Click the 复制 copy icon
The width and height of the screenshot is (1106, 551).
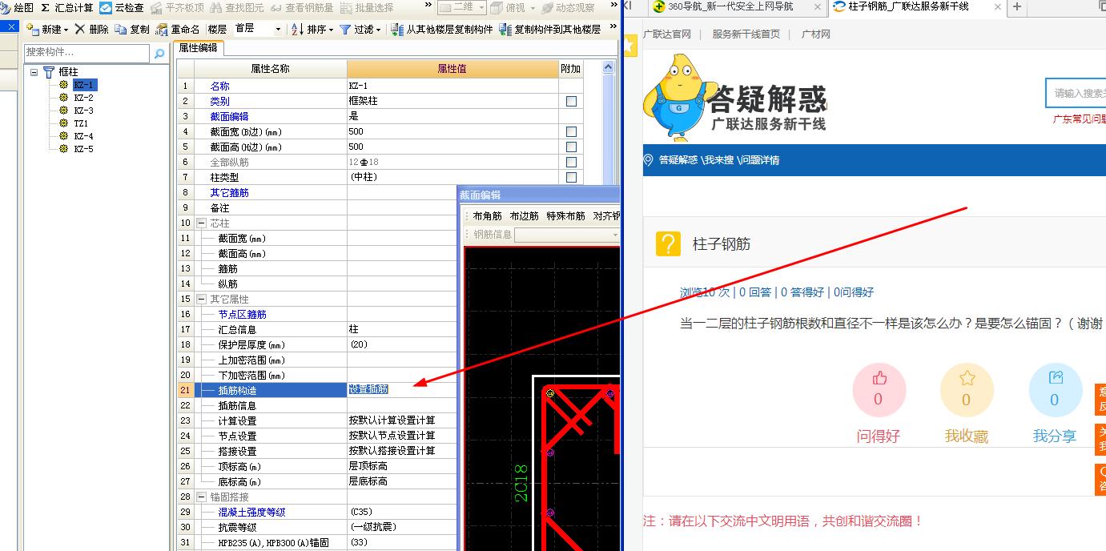tap(120, 29)
